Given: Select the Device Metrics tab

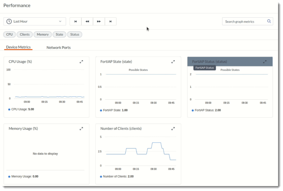Looking at the screenshot, I should coord(18,47).
